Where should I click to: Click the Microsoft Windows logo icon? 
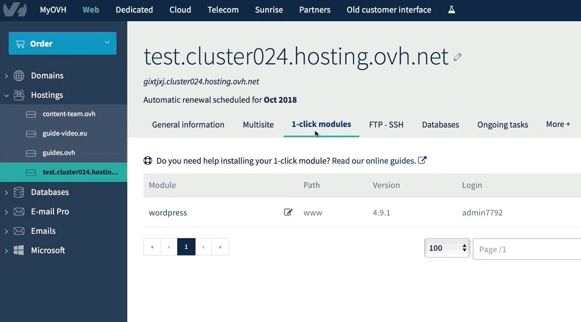click(19, 250)
